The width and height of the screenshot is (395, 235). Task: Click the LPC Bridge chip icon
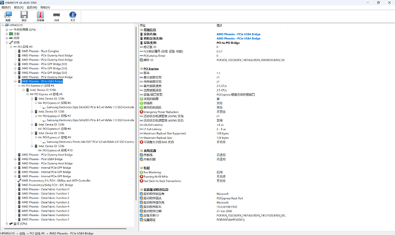click(19, 185)
